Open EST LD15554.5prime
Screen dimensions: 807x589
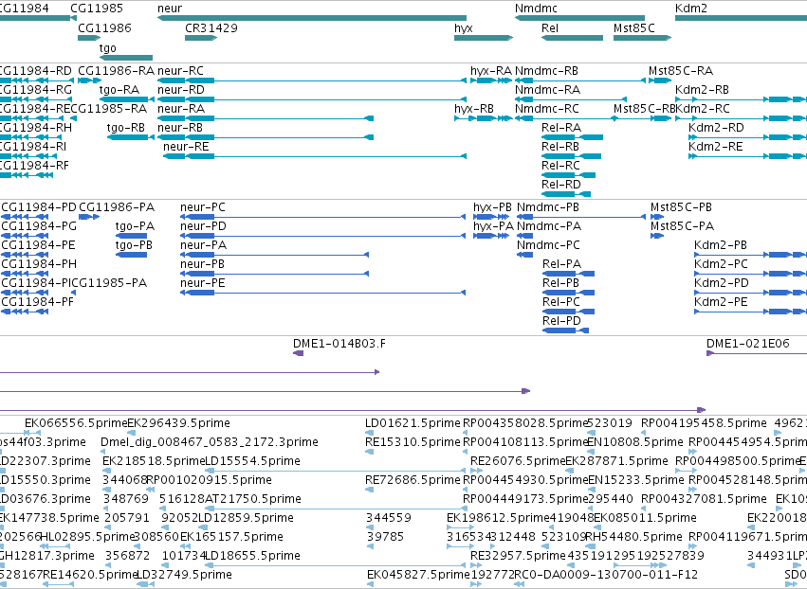pyautogui.click(x=252, y=461)
